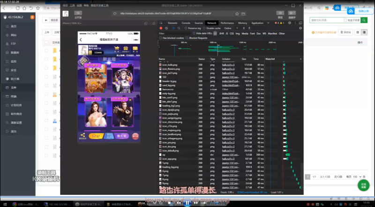Reload the page in WeChat devtools address bar

pos(115,14)
